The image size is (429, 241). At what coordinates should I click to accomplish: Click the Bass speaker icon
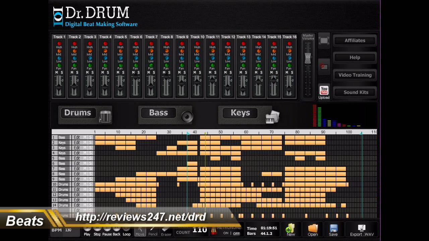(187, 116)
